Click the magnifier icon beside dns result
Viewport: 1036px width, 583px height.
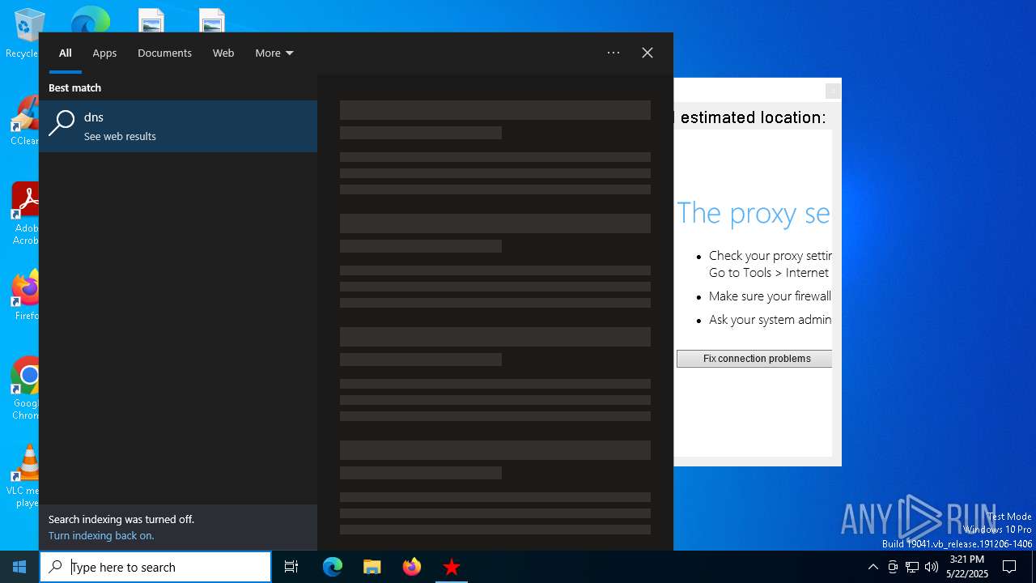pyautogui.click(x=62, y=124)
